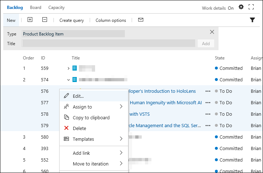Image resolution: width=263 pixels, height=173 pixels.
Task: Collapse backlog item 574
Action: (69, 80)
